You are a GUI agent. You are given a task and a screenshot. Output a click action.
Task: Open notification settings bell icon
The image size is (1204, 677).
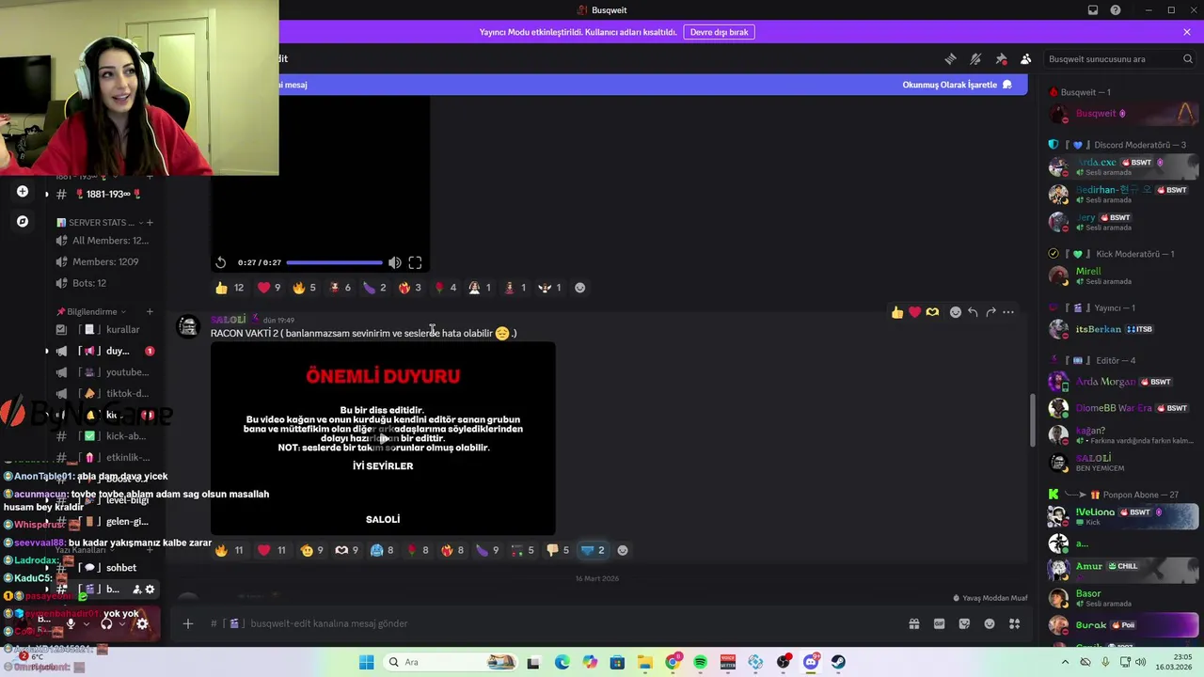tap(975, 58)
